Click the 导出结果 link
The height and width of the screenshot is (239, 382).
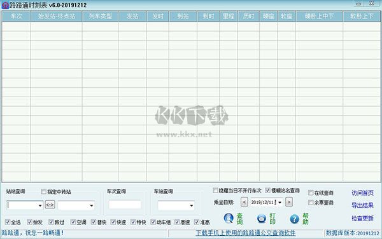(362, 205)
